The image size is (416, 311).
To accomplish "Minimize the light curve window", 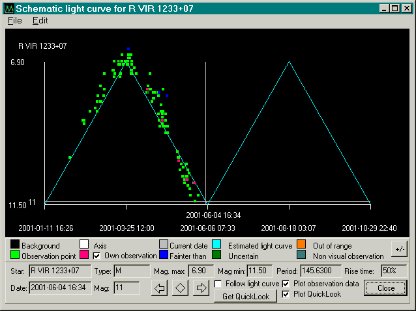I will [384, 8].
